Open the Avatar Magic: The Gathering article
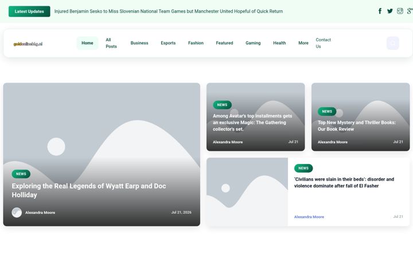The image size is (413, 258). 252,123
